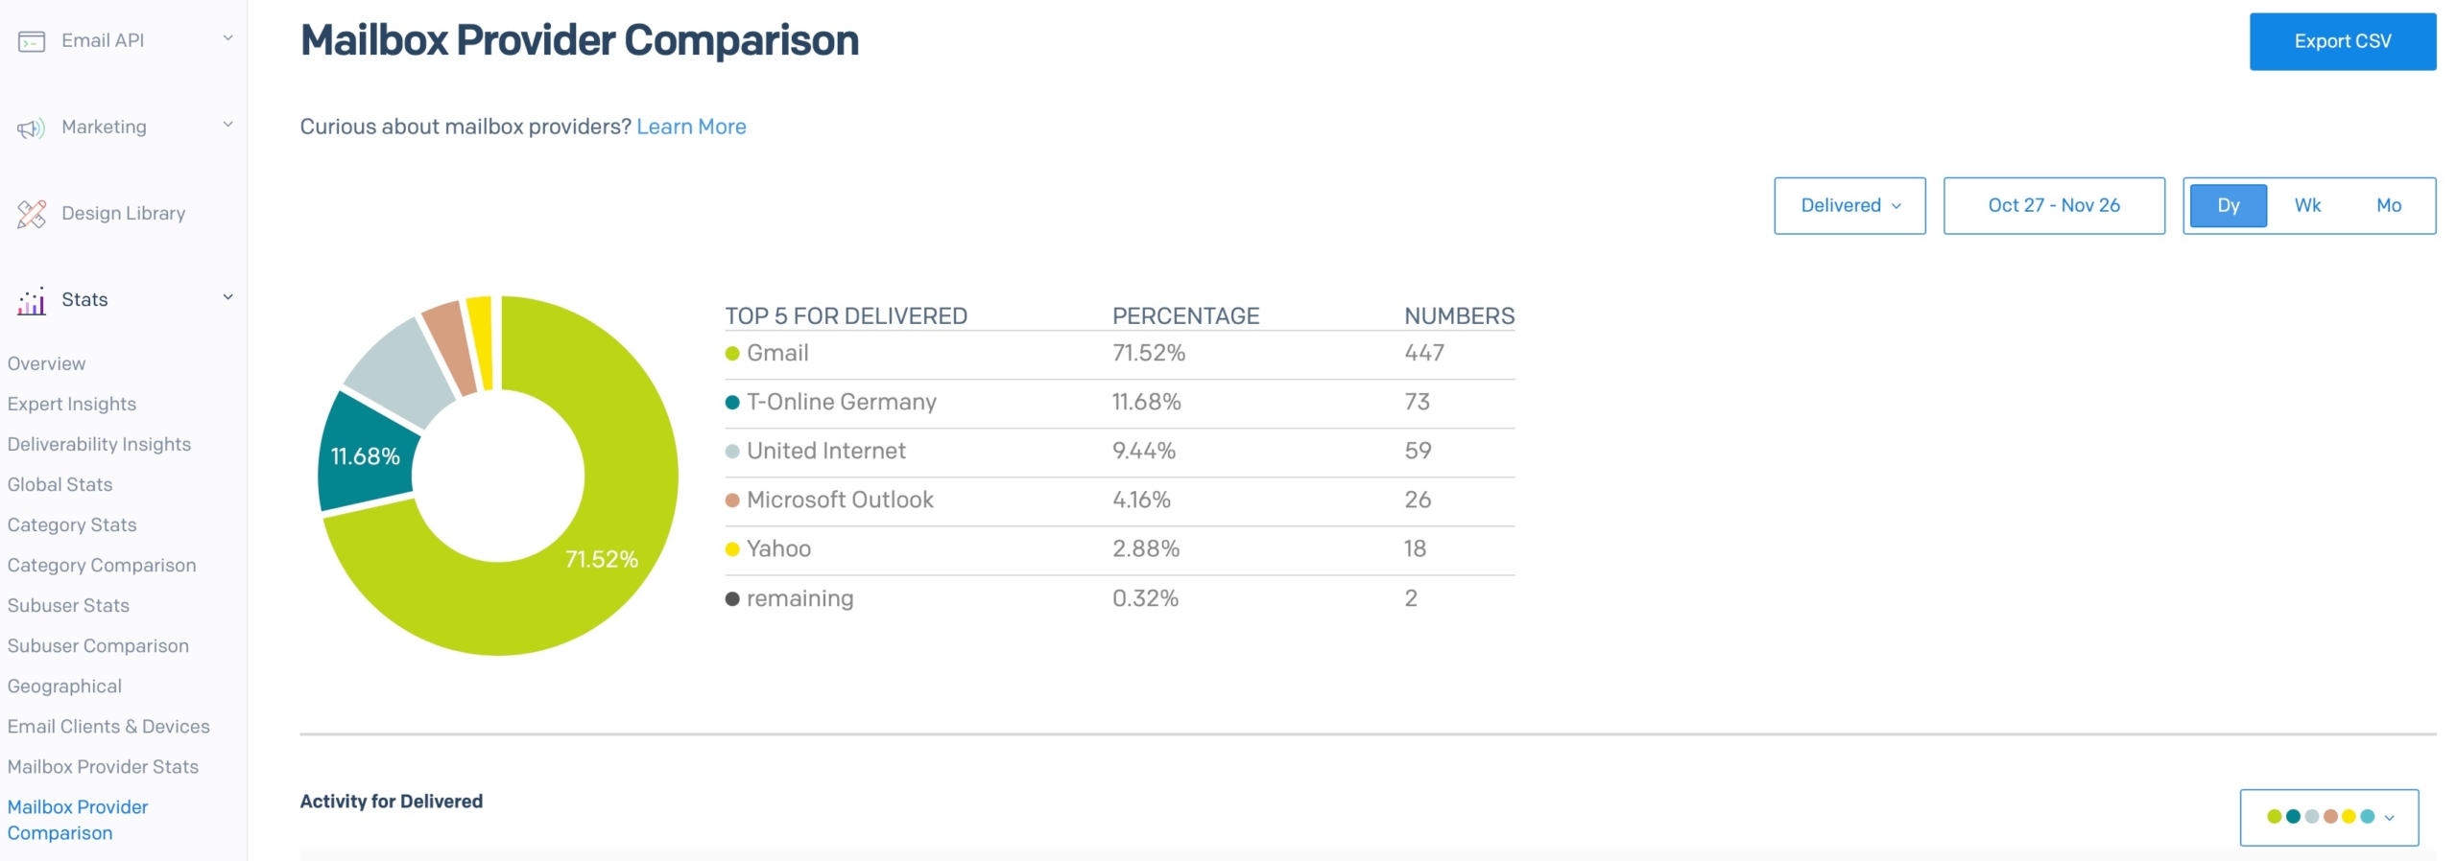The height and width of the screenshot is (861, 2457).
Task: Click the Microsoft Outlook legend dot
Action: point(732,500)
